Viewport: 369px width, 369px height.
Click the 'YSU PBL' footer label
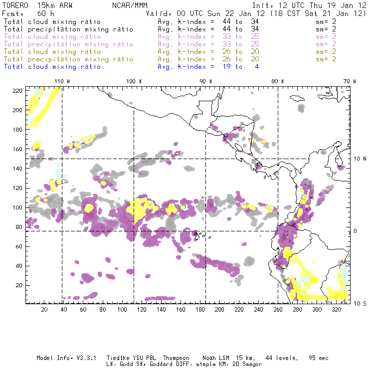[x=145, y=358]
